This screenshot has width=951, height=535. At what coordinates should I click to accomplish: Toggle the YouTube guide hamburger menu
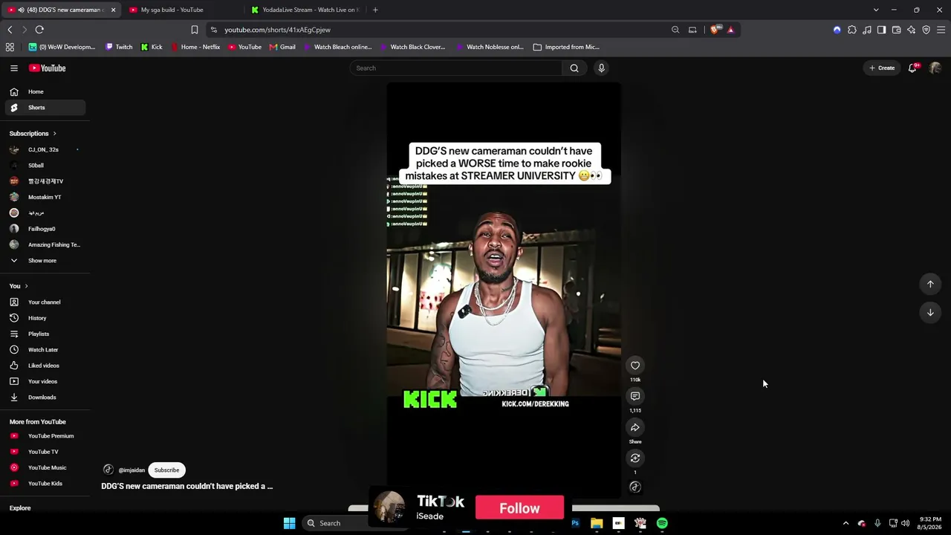click(x=14, y=68)
